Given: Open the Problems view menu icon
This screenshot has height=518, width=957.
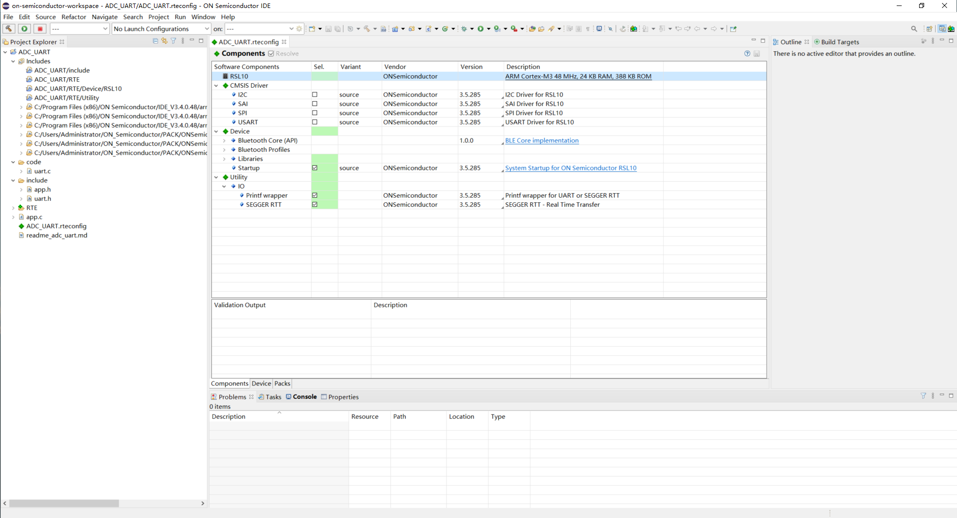Looking at the screenshot, I should (933, 395).
